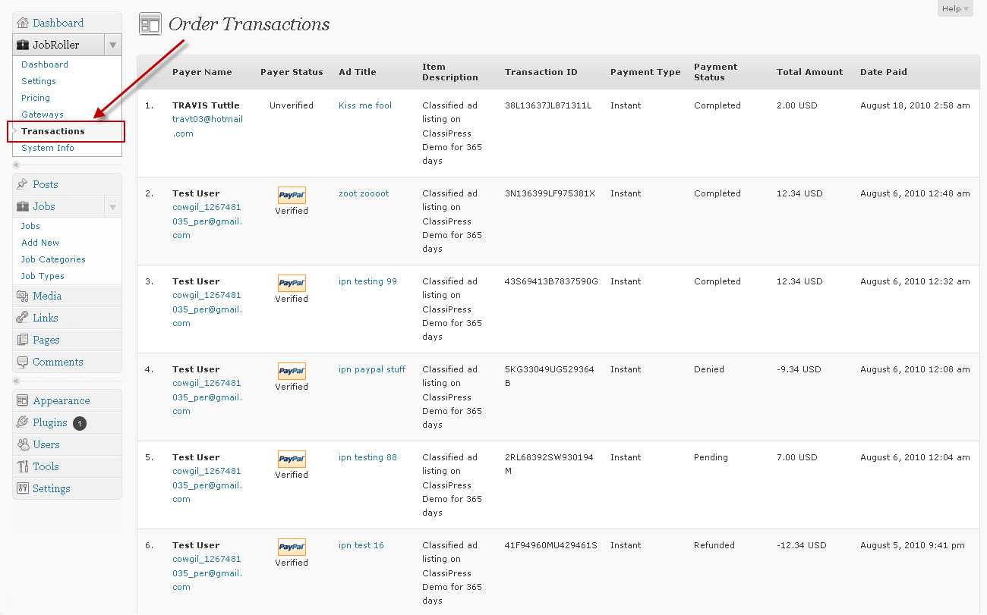Collapse sidebar using lower separator arrow
This screenshot has height=615, width=987.
click(17, 381)
